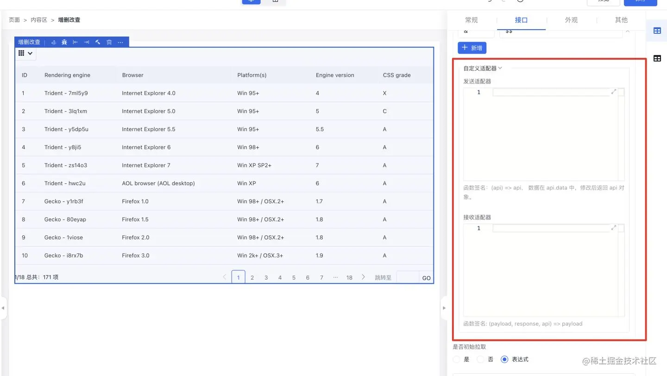This screenshot has height=376, width=667.
Task: Select the 是 radio option for 是否初始拉取
Action: point(457,359)
